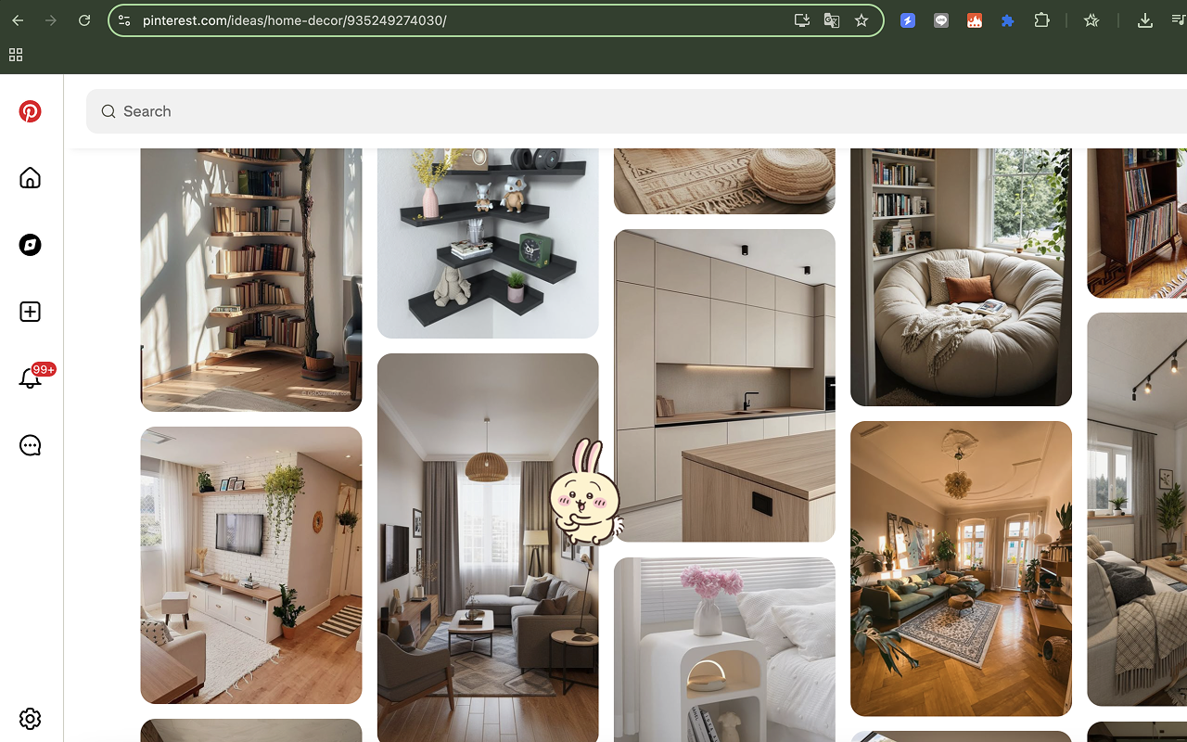The width and height of the screenshot is (1187, 742).
Task: Open the corner bookshelf with tree pin
Action: [x=251, y=279]
